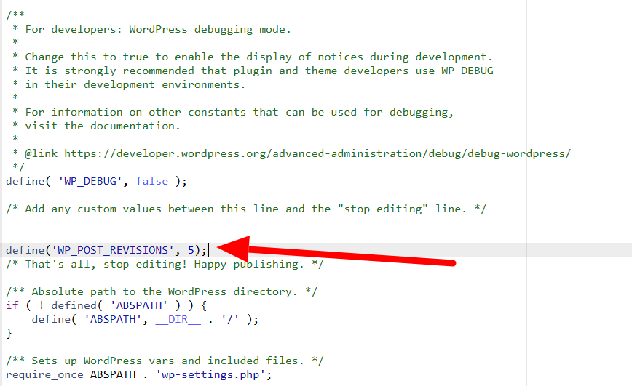
Task: Click the 'WP_POST_REVISIONS' string
Action: (112, 250)
